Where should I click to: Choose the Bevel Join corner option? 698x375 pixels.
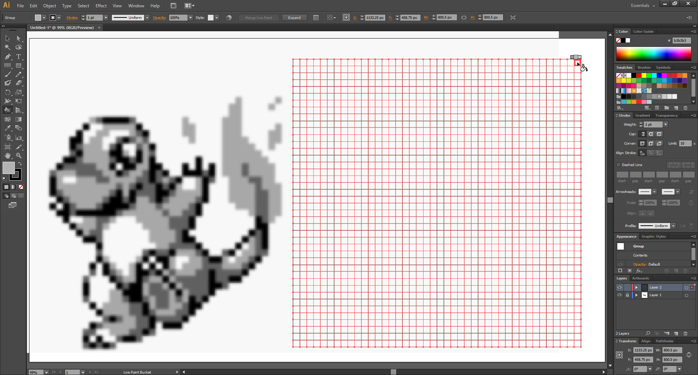click(x=659, y=144)
